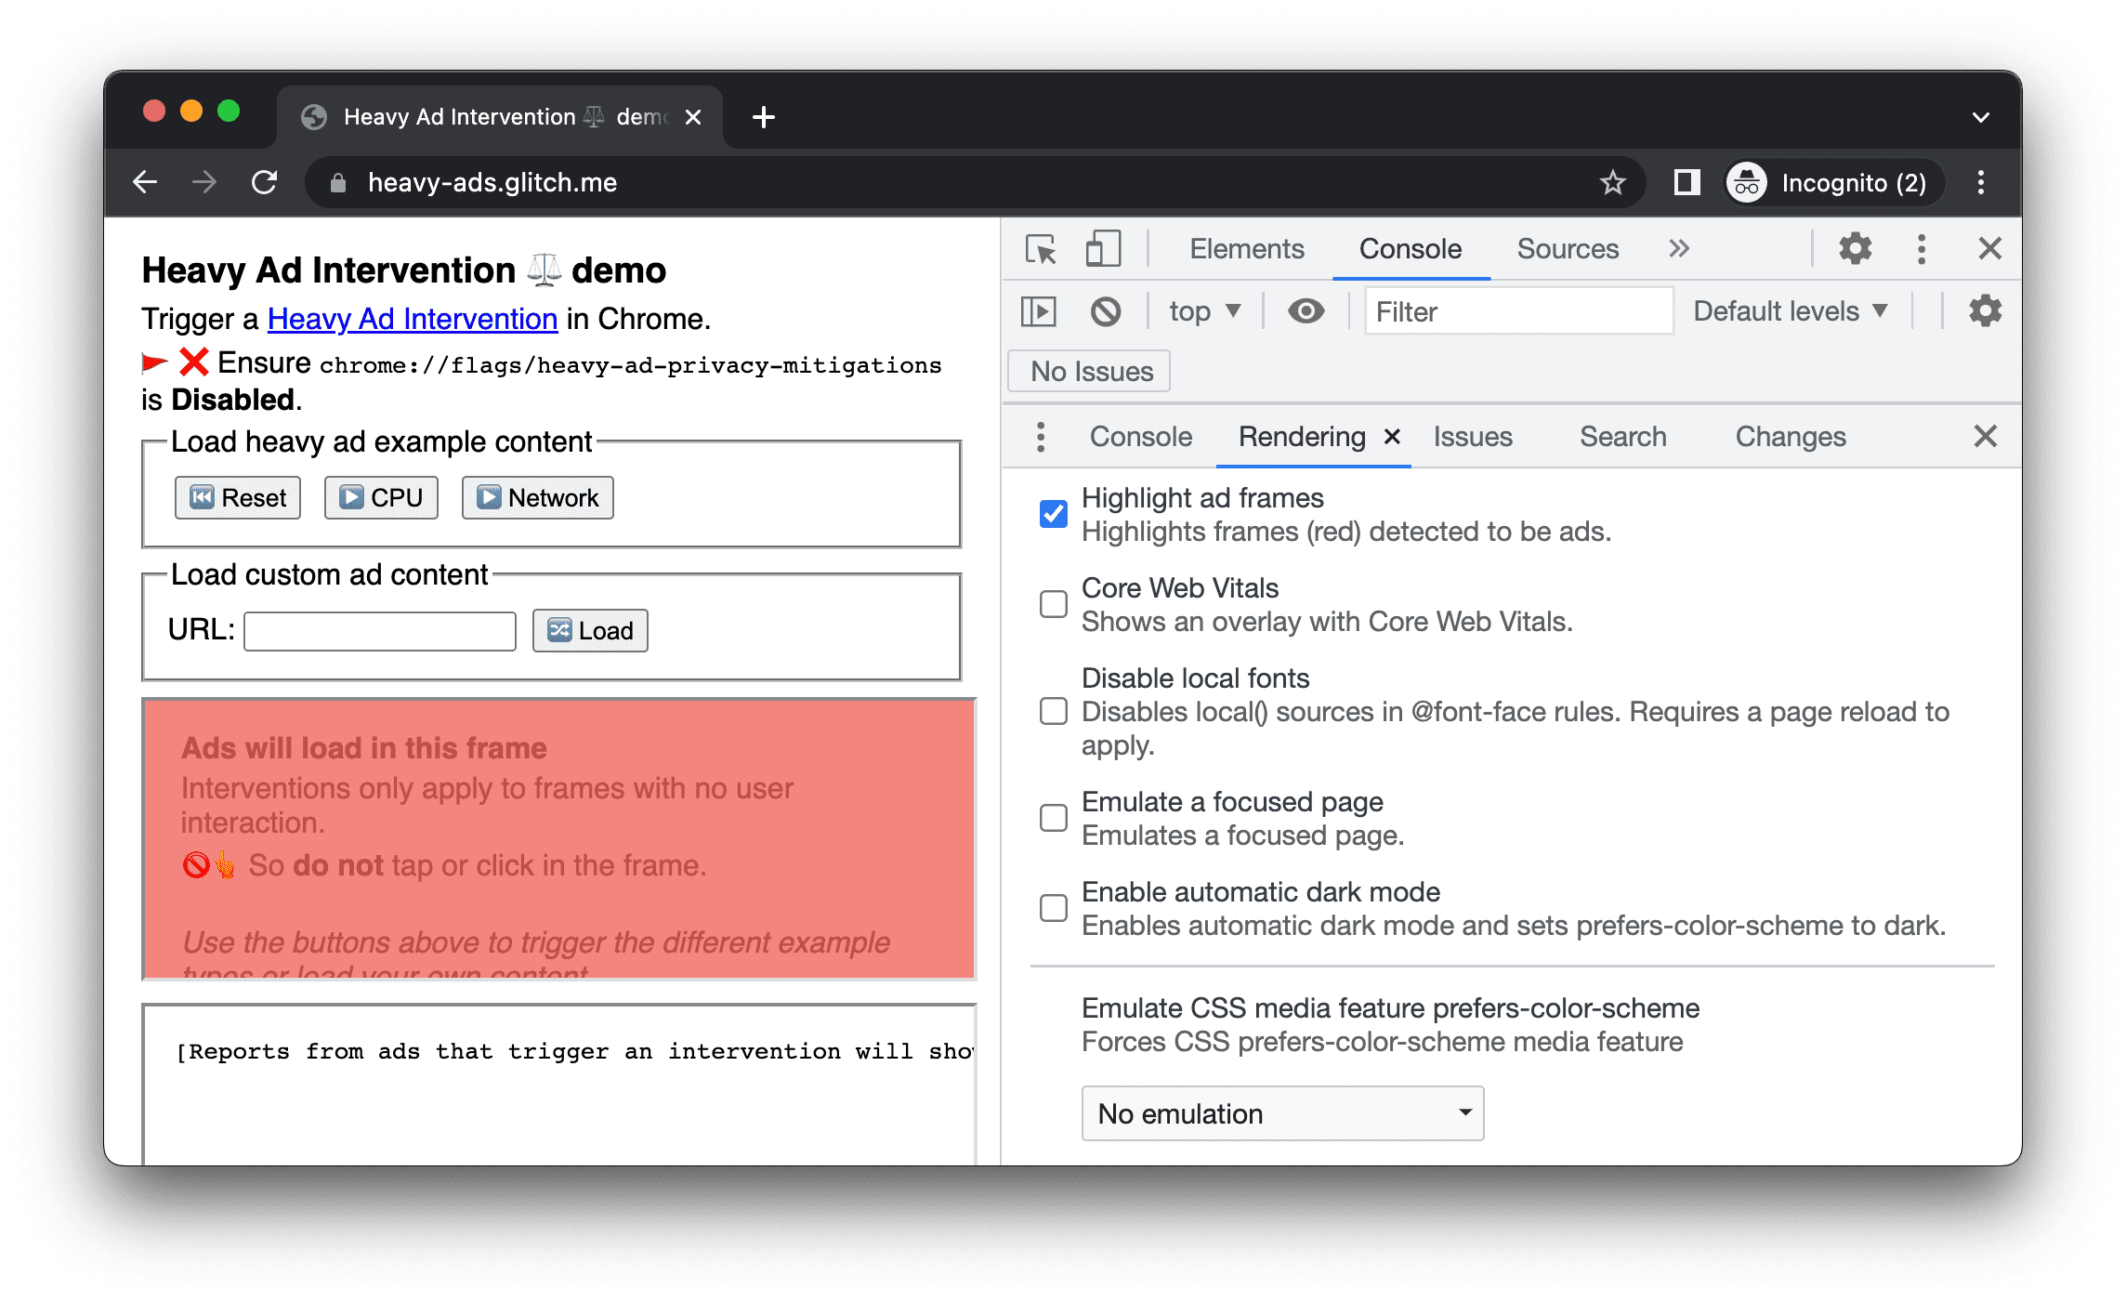The image size is (2126, 1303).
Task: Click the DevTools close X icon
Action: pos(1989,247)
